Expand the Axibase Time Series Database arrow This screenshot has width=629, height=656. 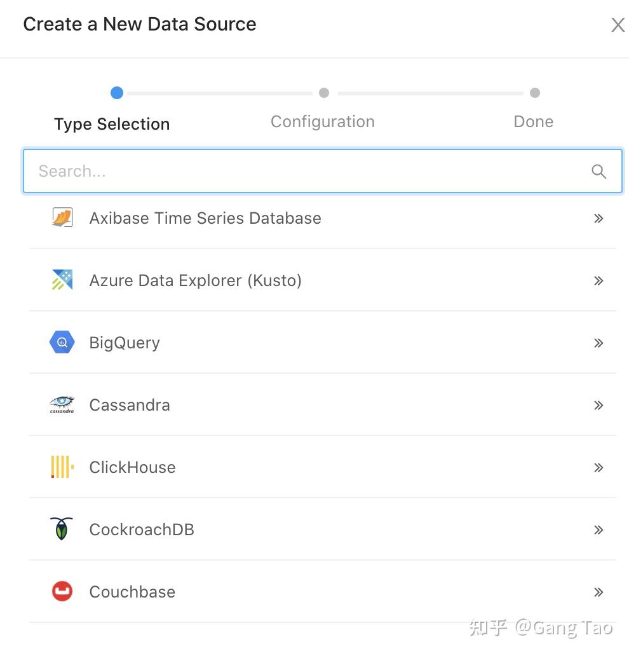(x=598, y=218)
